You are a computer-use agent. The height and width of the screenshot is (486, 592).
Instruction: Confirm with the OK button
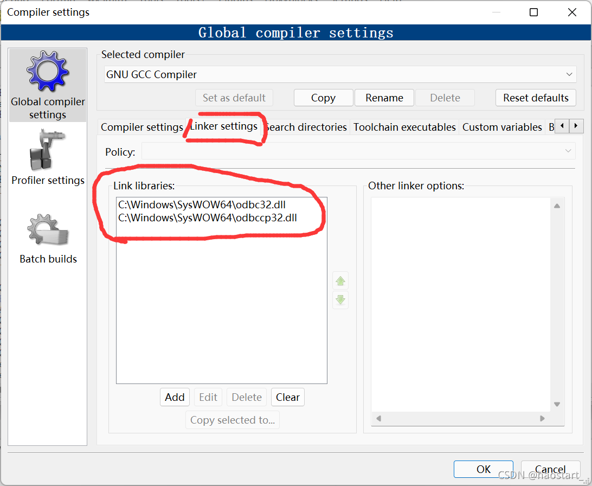click(x=483, y=469)
